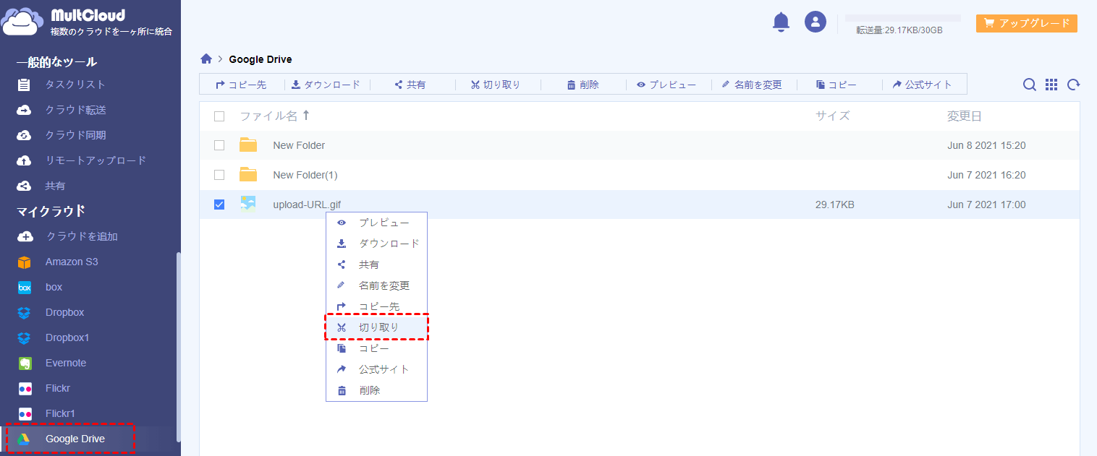
Task: Collapse the 一般的なツール section
Action: pos(58,61)
